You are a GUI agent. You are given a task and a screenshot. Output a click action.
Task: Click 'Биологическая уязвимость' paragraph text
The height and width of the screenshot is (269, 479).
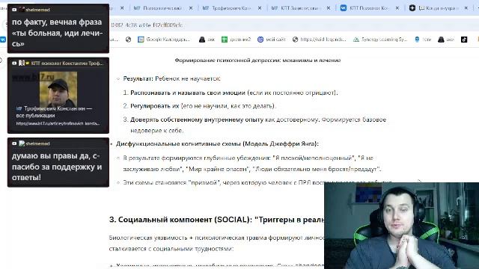click(x=216, y=243)
